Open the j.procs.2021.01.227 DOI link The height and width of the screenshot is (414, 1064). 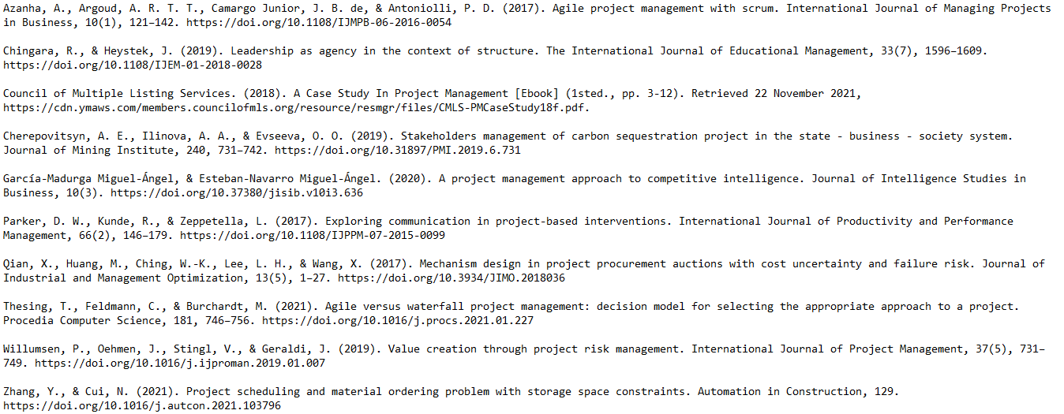[398, 321]
